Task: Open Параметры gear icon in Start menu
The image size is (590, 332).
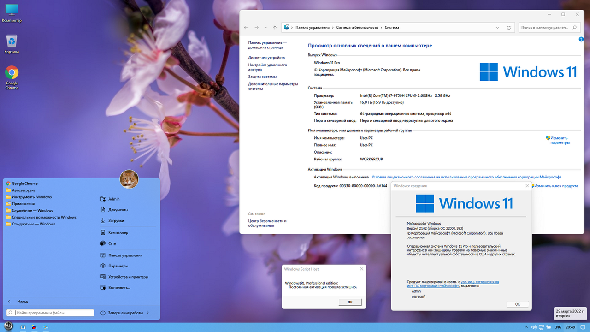Action: tap(103, 266)
